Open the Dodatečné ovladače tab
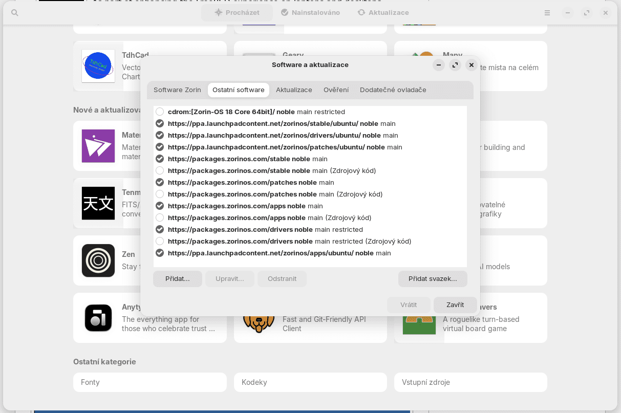This screenshot has height=413, width=621. [393, 90]
